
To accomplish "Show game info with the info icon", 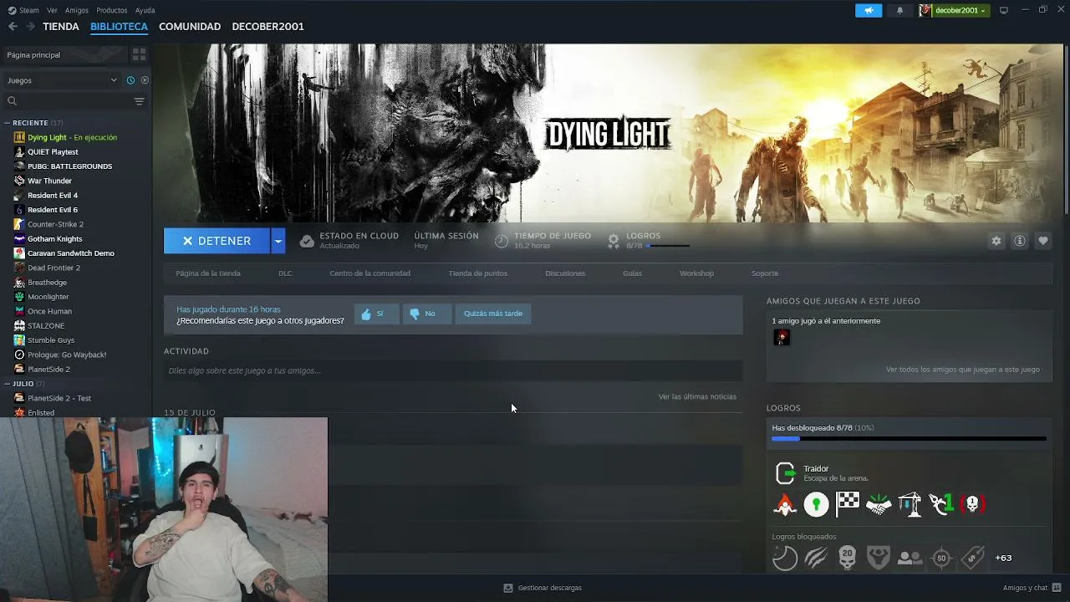I will [1019, 241].
